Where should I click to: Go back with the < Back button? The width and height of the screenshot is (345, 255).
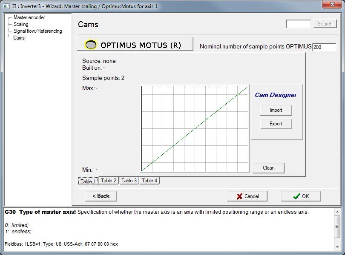tap(101, 196)
